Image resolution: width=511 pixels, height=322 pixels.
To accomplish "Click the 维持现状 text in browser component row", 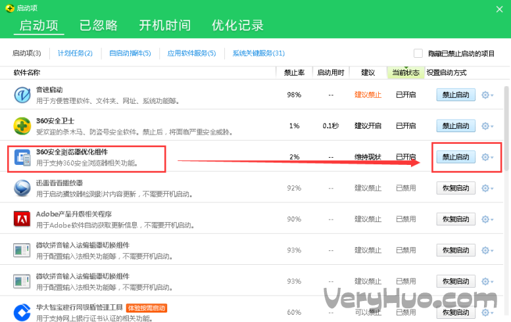I will tap(368, 157).
